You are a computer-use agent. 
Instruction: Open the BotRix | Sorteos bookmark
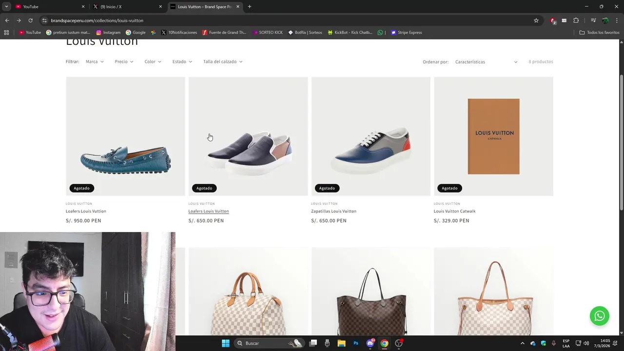pos(305,33)
